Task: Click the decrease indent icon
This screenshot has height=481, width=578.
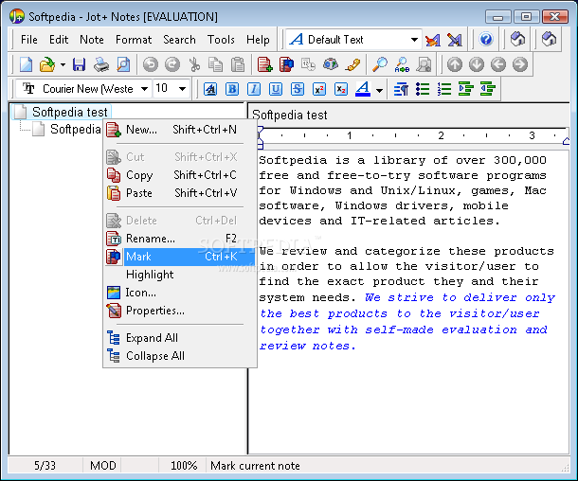Action: [x=488, y=89]
